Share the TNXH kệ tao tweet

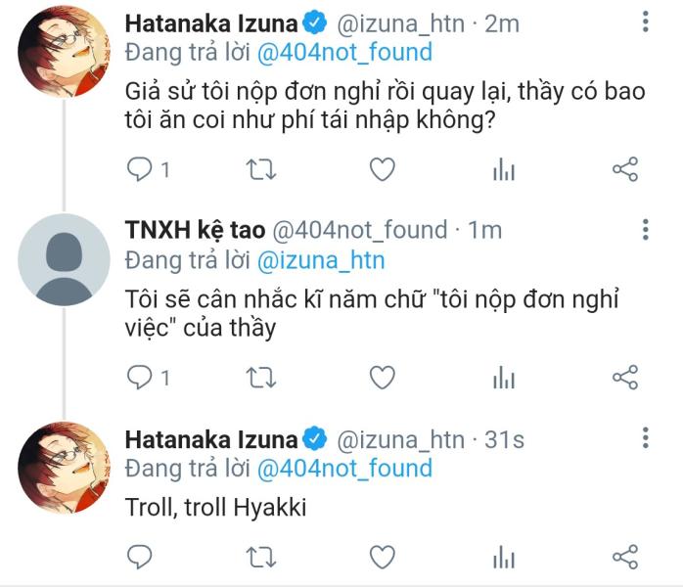click(625, 377)
